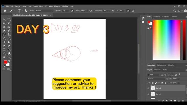Open the File menu
187x105 pixels.
point(8,6)
